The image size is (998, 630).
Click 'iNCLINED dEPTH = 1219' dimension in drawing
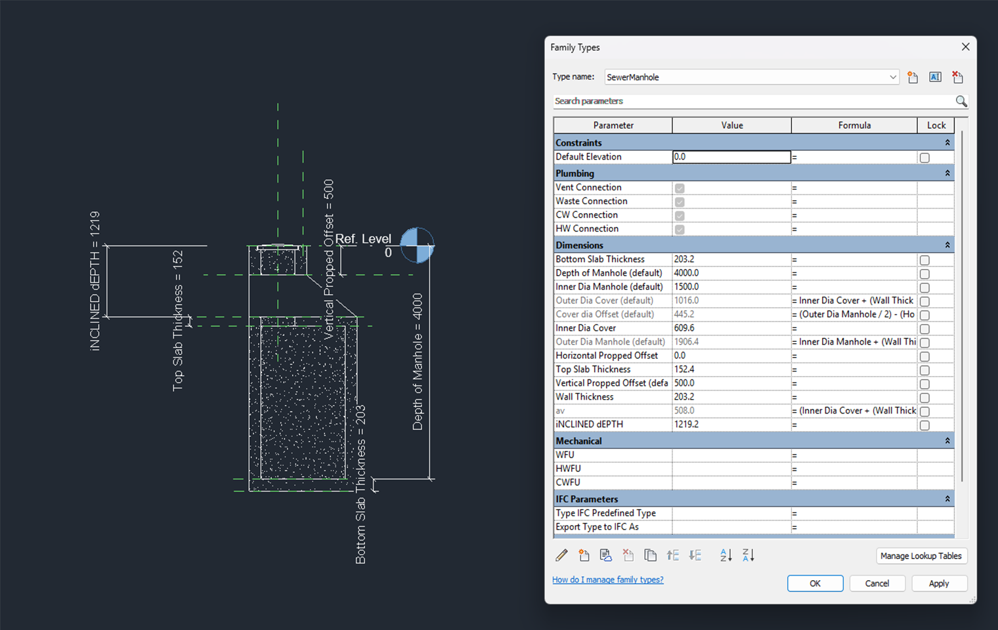click(95, 281)
